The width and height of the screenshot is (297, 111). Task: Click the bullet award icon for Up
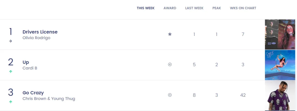pyautogui.click(x=170, y=65)
